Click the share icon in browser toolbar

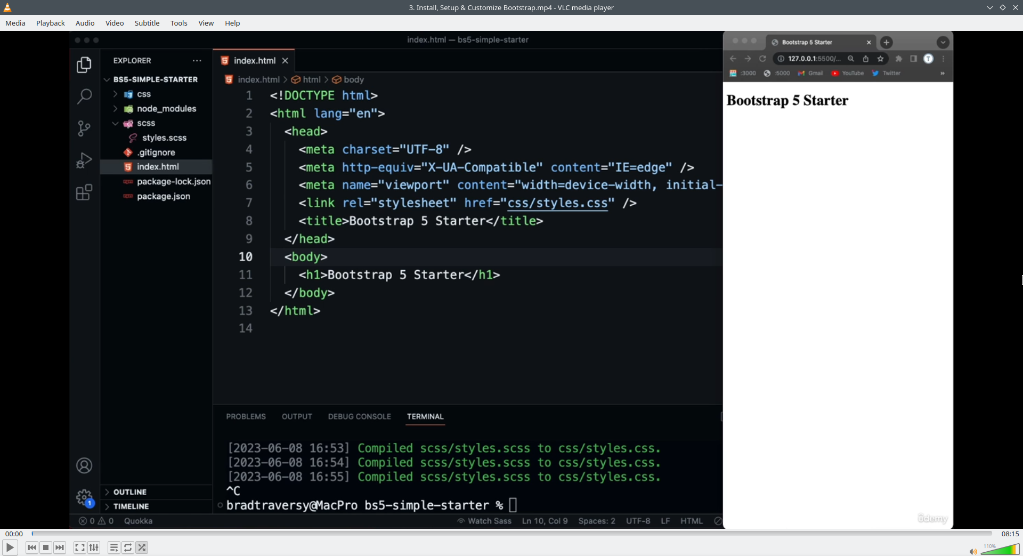[866, 59]
